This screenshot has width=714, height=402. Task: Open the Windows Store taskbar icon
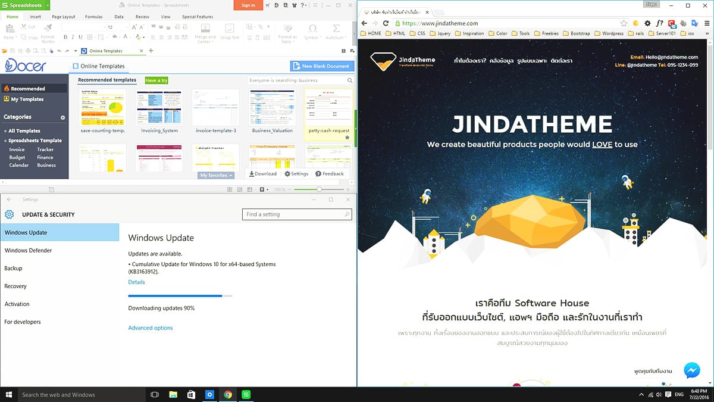191,394
